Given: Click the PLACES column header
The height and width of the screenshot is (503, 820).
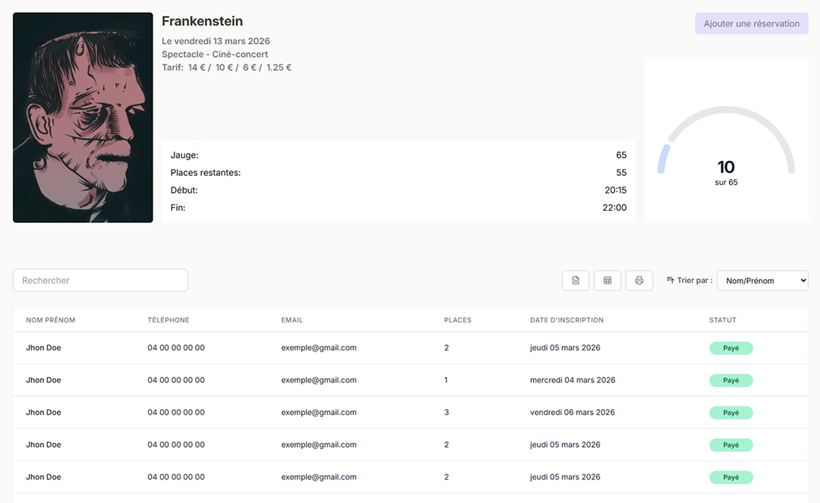Looking at the screenshot, I should 457,320.
